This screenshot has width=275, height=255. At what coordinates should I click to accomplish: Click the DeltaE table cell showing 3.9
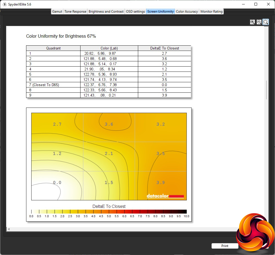pyautogui.click(x=164, y=95)
